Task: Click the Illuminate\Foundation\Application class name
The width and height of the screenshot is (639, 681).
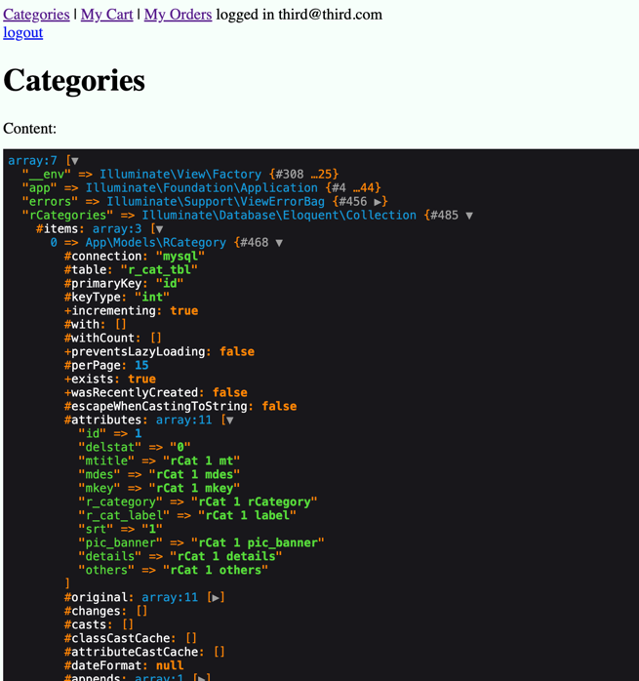Action: click(201, 188)
